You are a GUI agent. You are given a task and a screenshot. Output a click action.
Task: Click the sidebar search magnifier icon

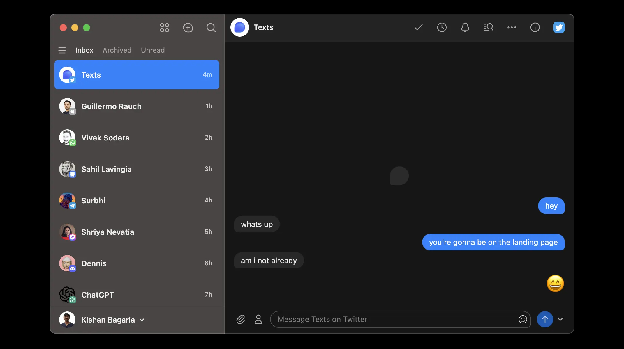[x=211, y=28]
